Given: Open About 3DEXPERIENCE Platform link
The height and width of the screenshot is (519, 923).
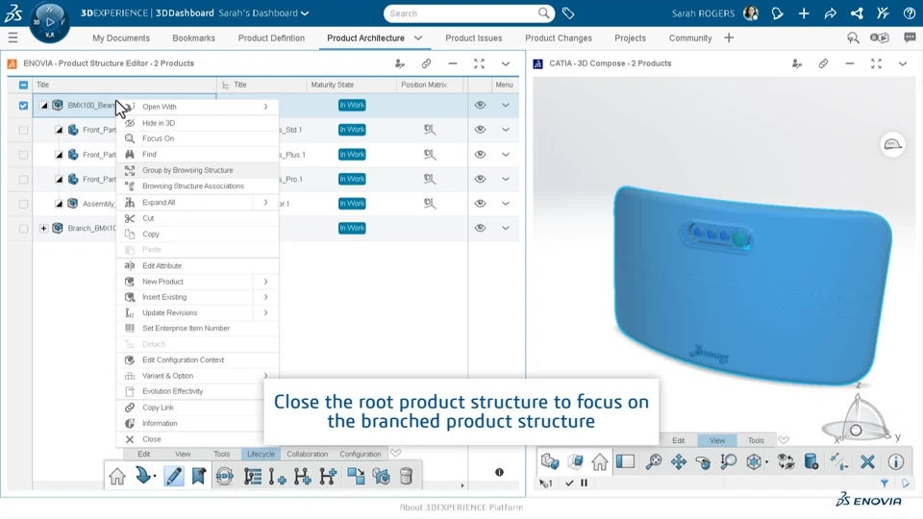Looking at the screenshot, I should tap(461, 507).
